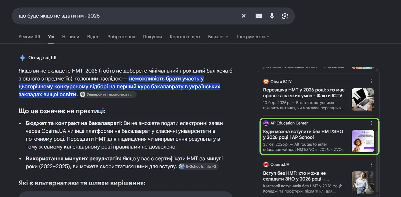Click the date 3 лют. 2026 р.
The image size is (401, 197).
point(276,144)
